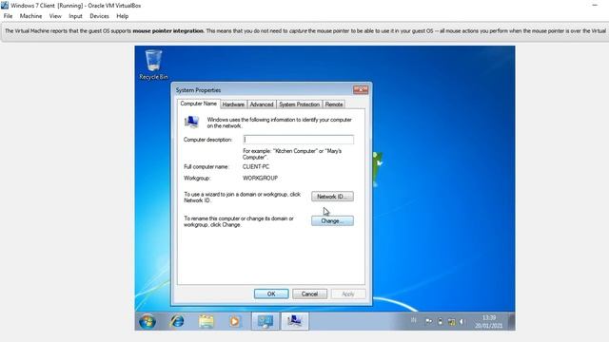609x342 pixels.
Task: Click the Action Center flag tray icon
Action: (x=429, y=321)
